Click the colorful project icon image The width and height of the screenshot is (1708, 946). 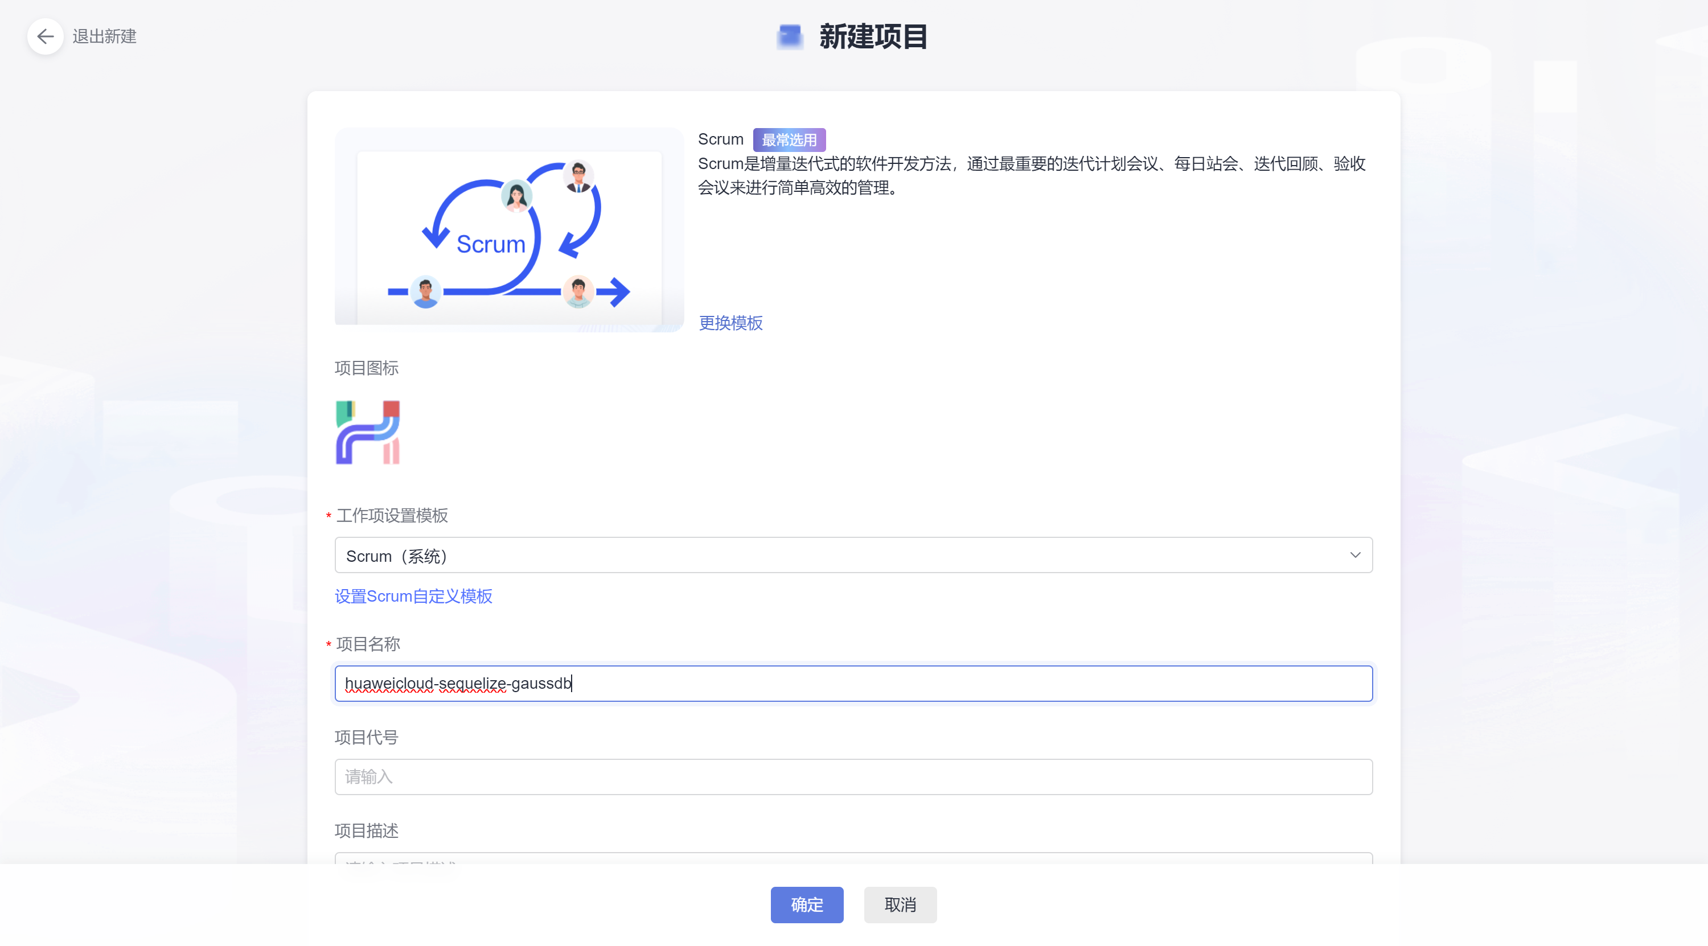click(368, 432)
